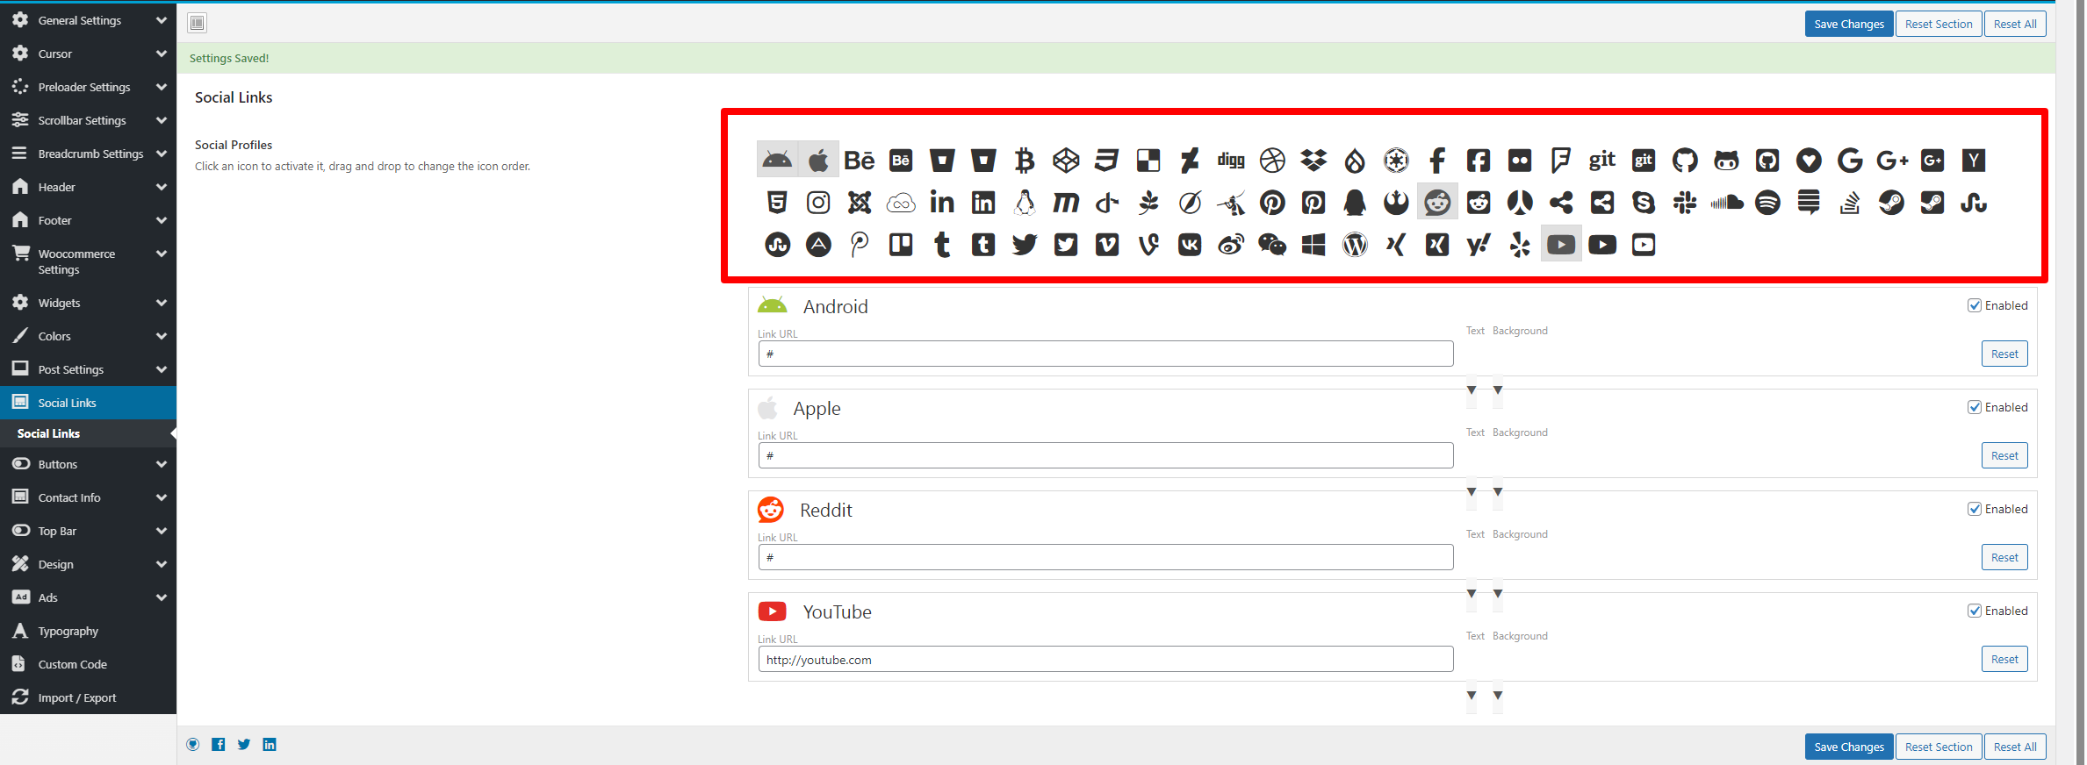Choose the Bitcoin icon
The height and width of the screenshot is (765, 2087).
pos(1024,161)
